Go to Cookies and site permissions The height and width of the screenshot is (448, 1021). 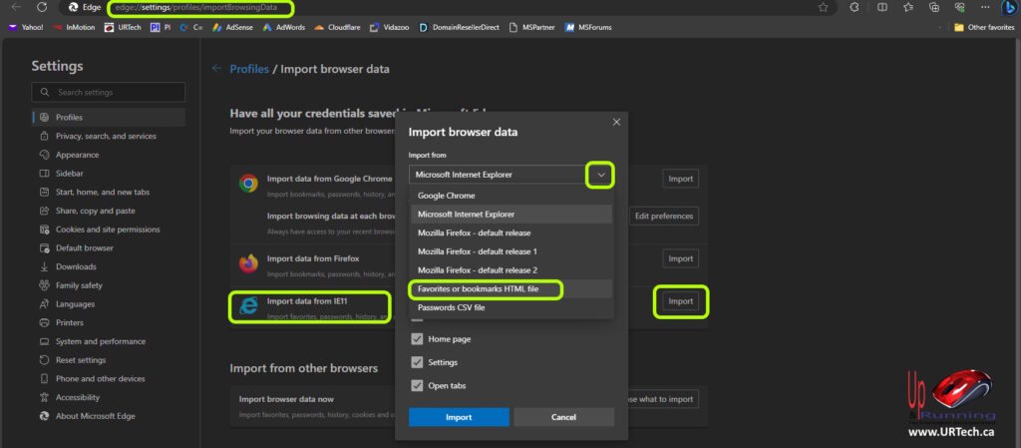pos(108,229)
